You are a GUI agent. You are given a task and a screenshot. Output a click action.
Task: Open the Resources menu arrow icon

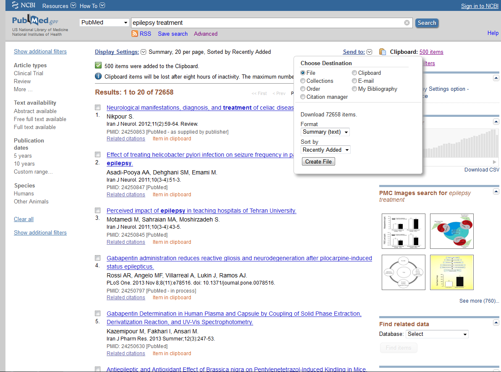pyautogui.click(x=73, y=5)
